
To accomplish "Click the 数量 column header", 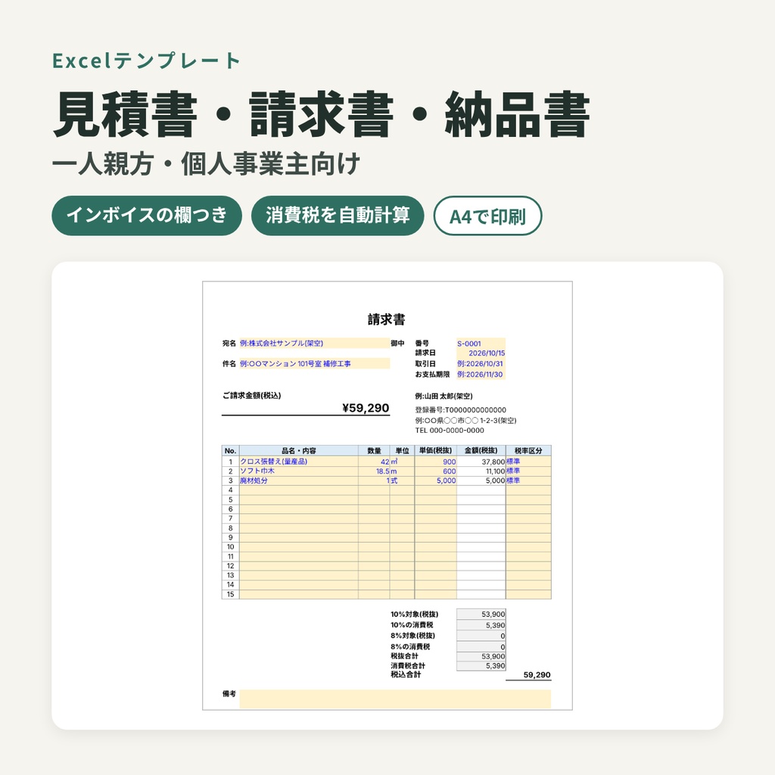I will 374,451.
